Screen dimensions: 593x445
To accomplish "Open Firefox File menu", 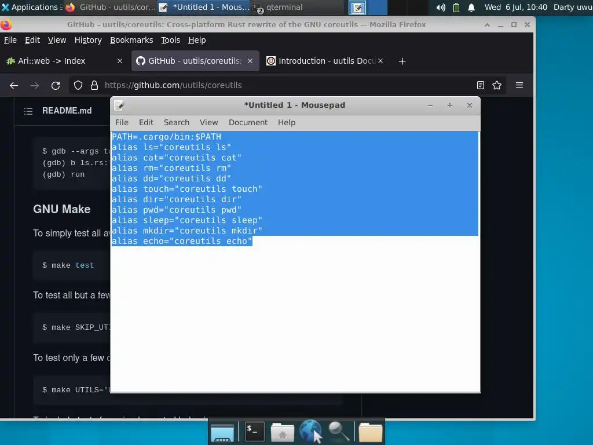I will [10, 40].
